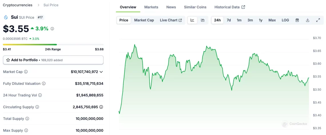The width and height of the screenshot is (326, 135).
Task: Click external link icon beside Historical Data
Action: click(243, 7)
